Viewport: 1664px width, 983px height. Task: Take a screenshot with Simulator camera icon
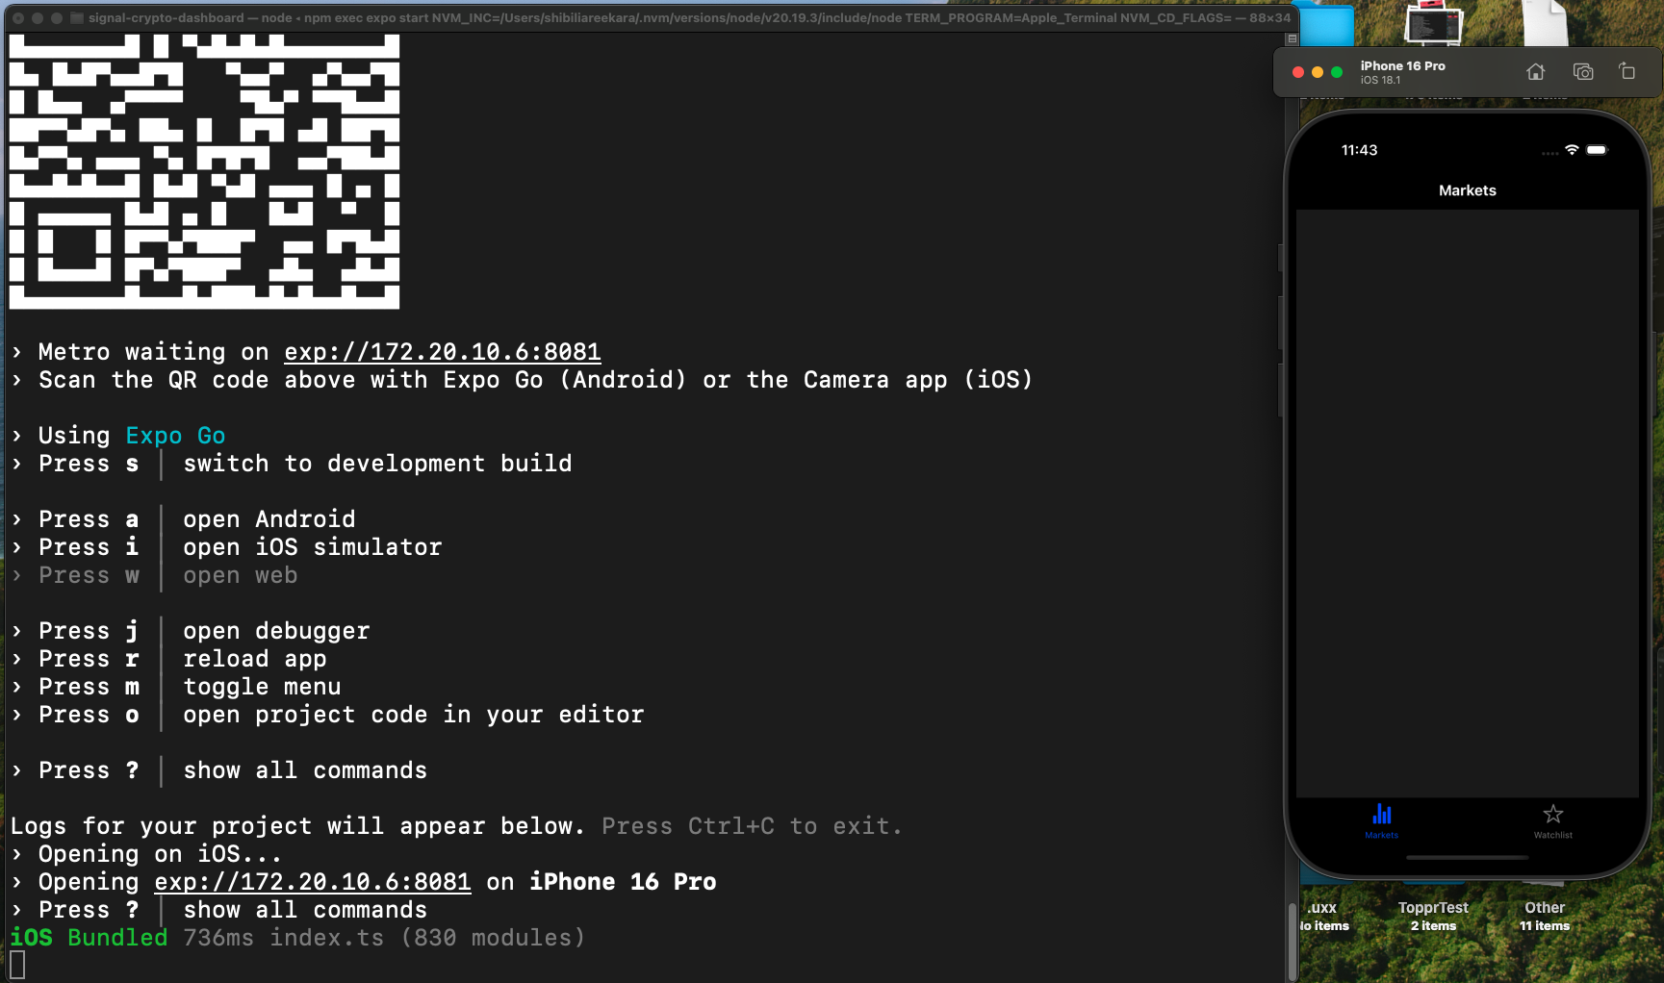tap(1582, 71)
